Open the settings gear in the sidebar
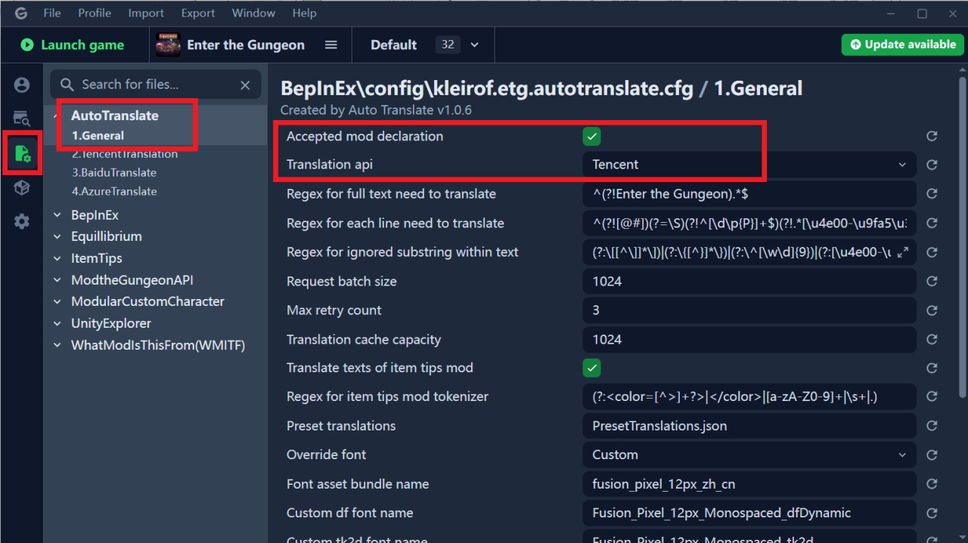This screenshot has height=543, width=968. pos(22,221)
